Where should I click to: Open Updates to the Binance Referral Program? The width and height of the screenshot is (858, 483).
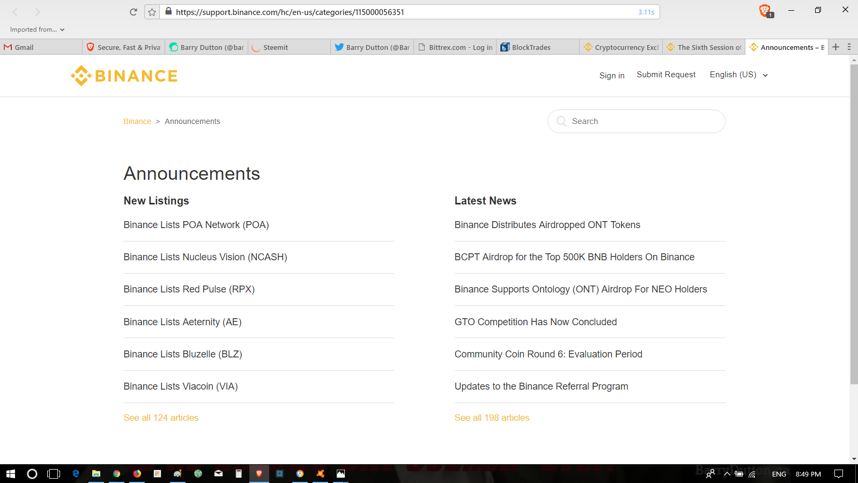click(x=542, y=386)
